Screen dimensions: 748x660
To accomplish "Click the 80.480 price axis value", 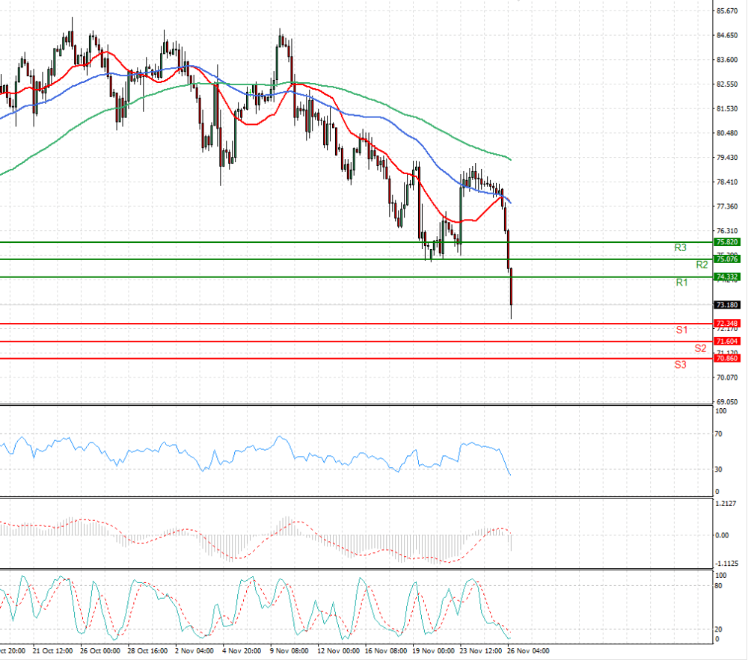I will coord(727,133).
